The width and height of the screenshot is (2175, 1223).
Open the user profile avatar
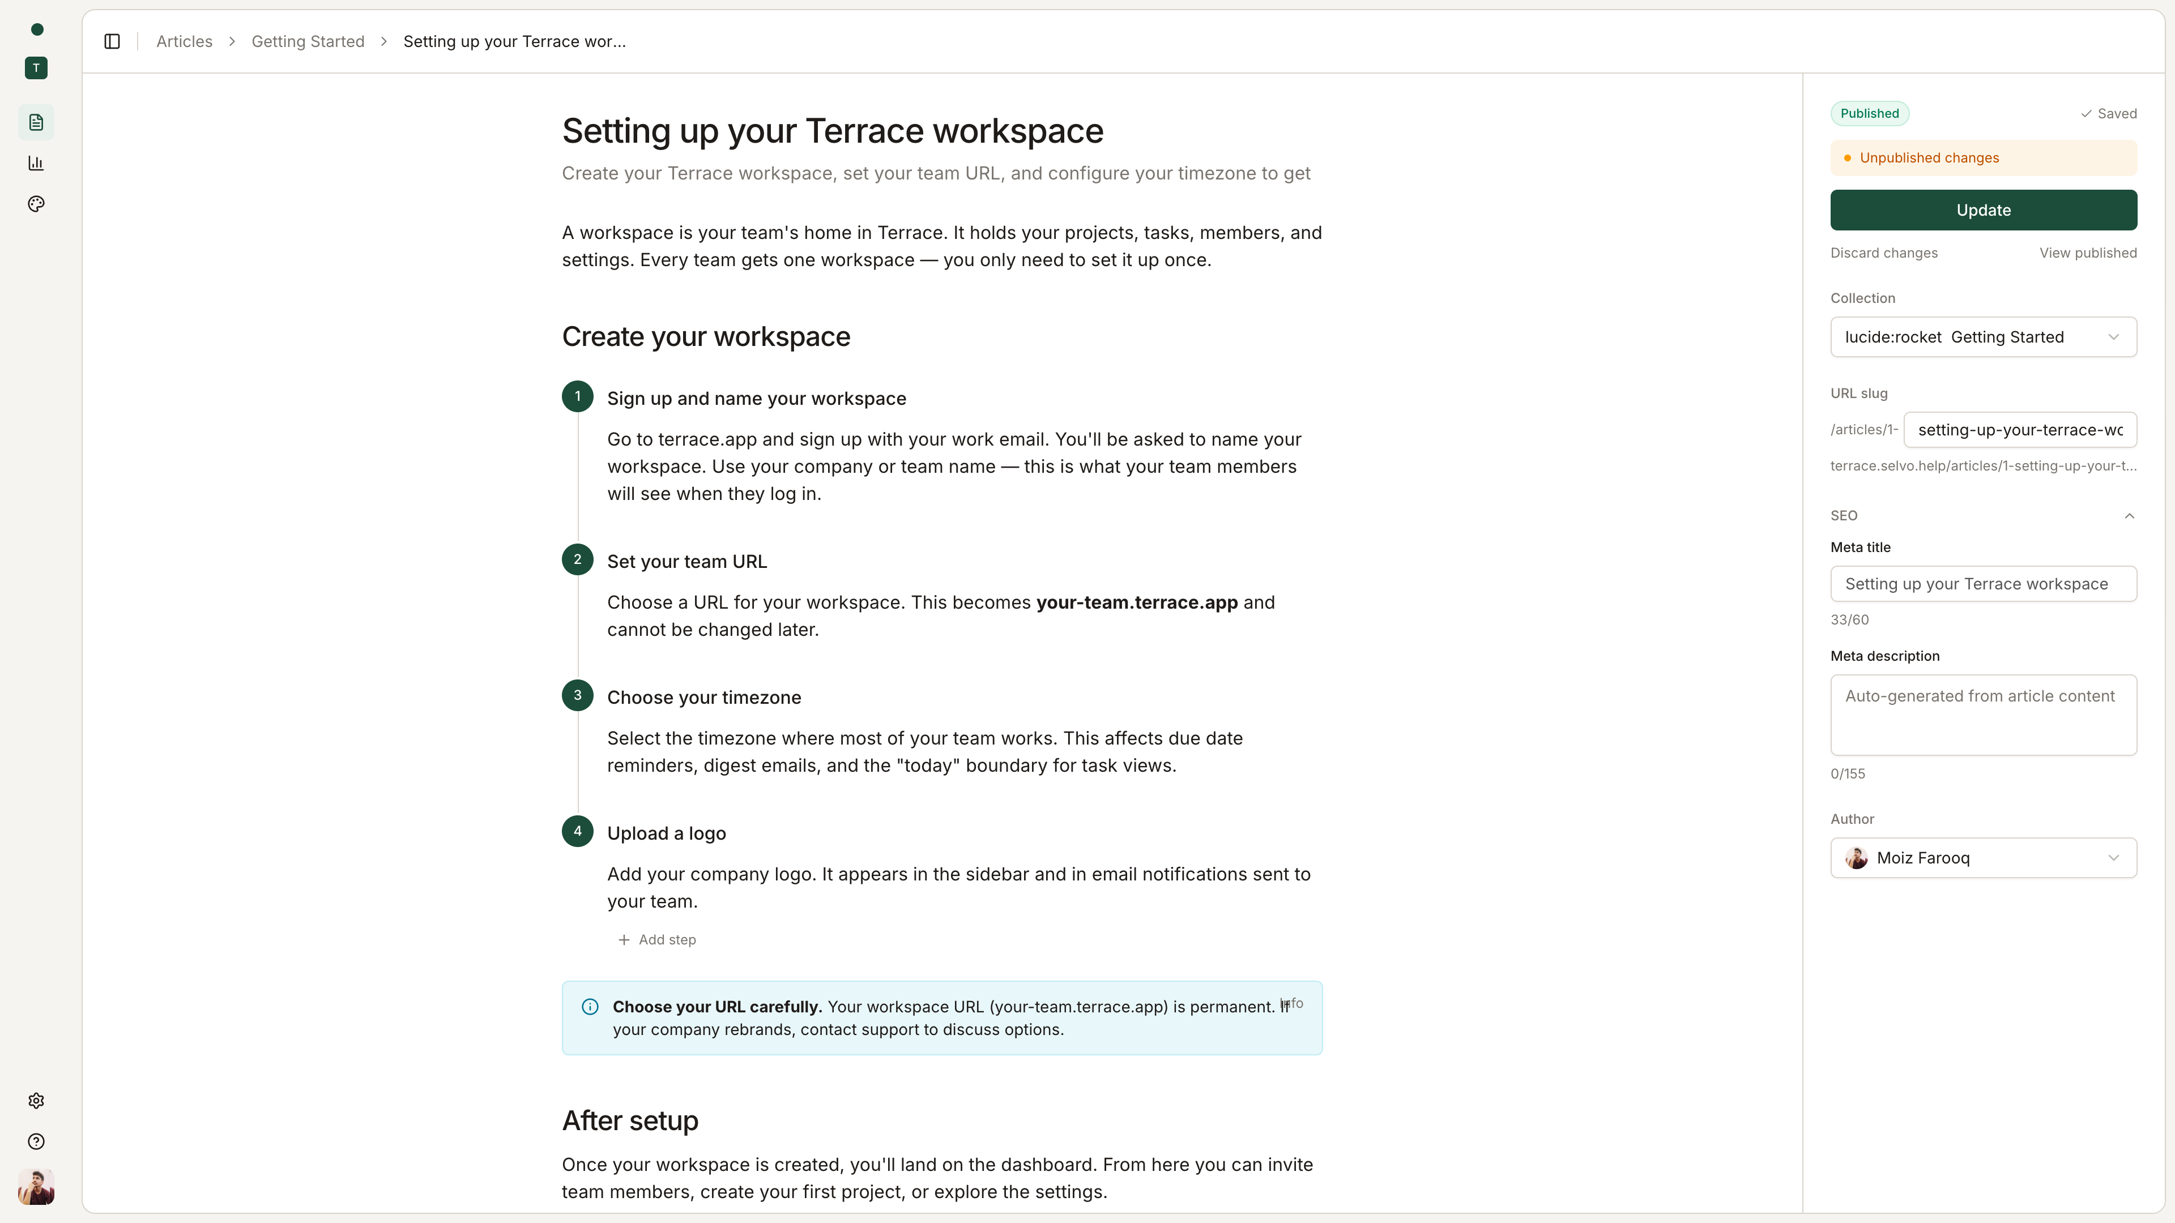click(x=36, y=1187)
